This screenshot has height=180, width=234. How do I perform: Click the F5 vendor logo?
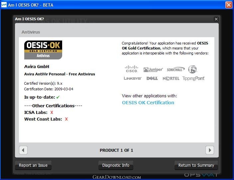pos(192,69)
